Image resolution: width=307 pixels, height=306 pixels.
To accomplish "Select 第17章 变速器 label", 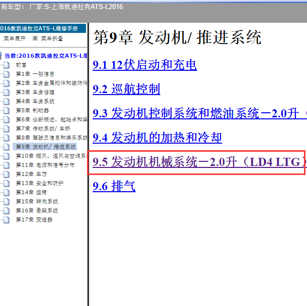I will point(34,220).
